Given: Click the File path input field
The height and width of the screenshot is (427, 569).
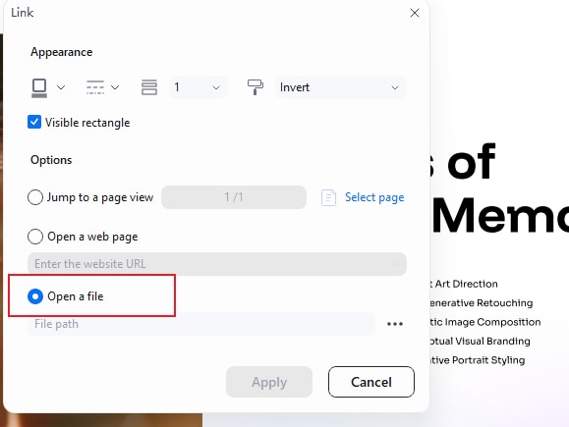Looking at the screenshot, I should pyautogui.click(x=201, y=324).
